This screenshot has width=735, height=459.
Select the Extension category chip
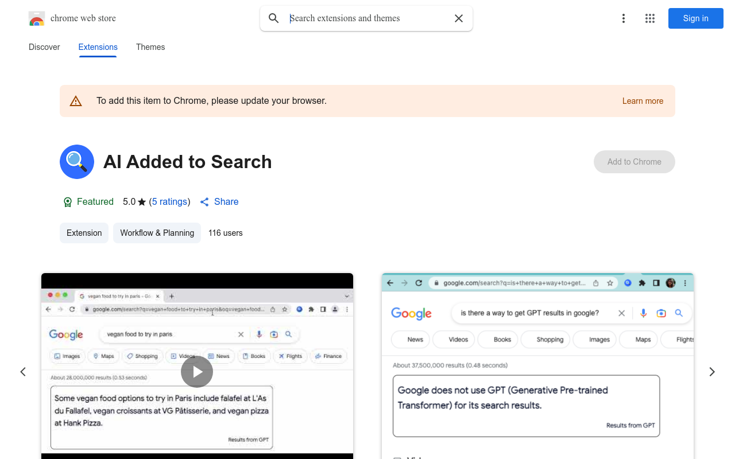(x=84, y=233)
